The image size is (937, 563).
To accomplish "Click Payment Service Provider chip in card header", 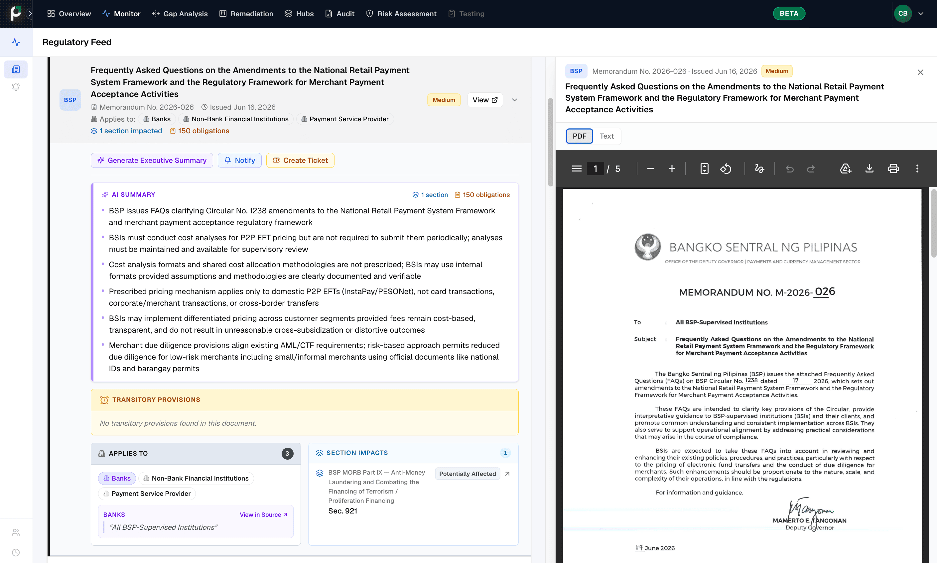I will click(x=345, y=119).
